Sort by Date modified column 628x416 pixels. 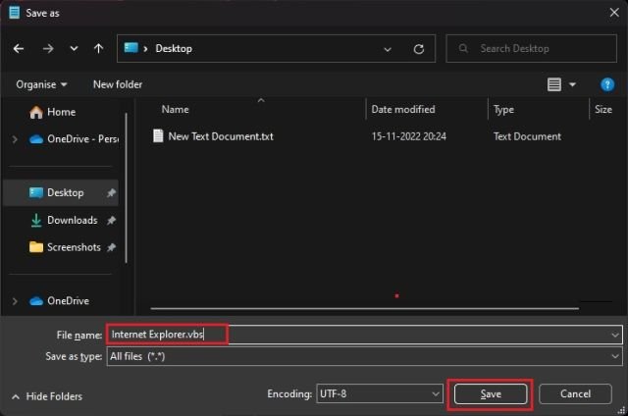403,109
